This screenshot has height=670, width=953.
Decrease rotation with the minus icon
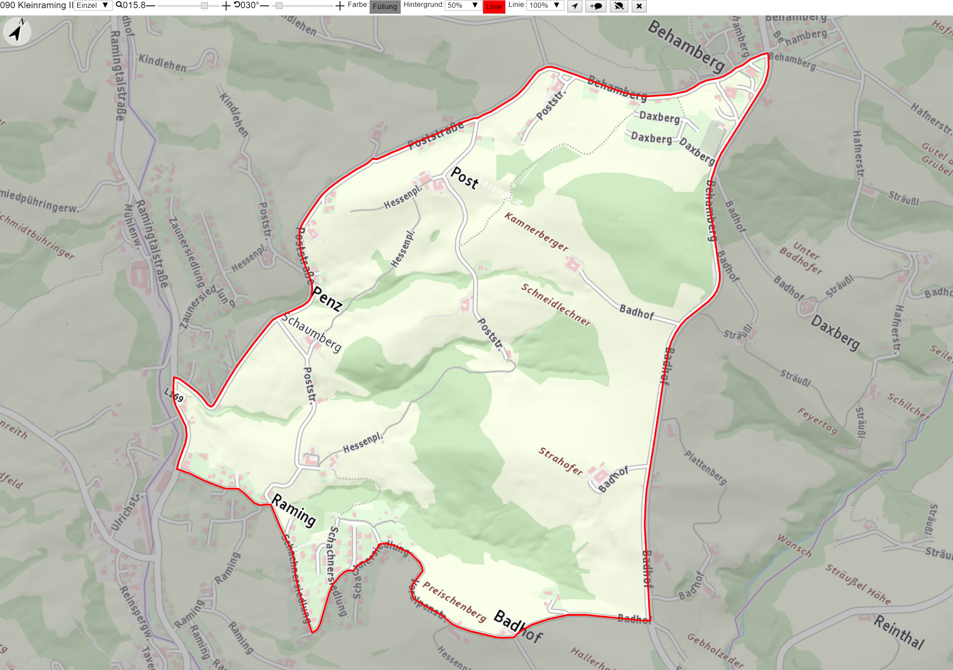coord(265,6)
